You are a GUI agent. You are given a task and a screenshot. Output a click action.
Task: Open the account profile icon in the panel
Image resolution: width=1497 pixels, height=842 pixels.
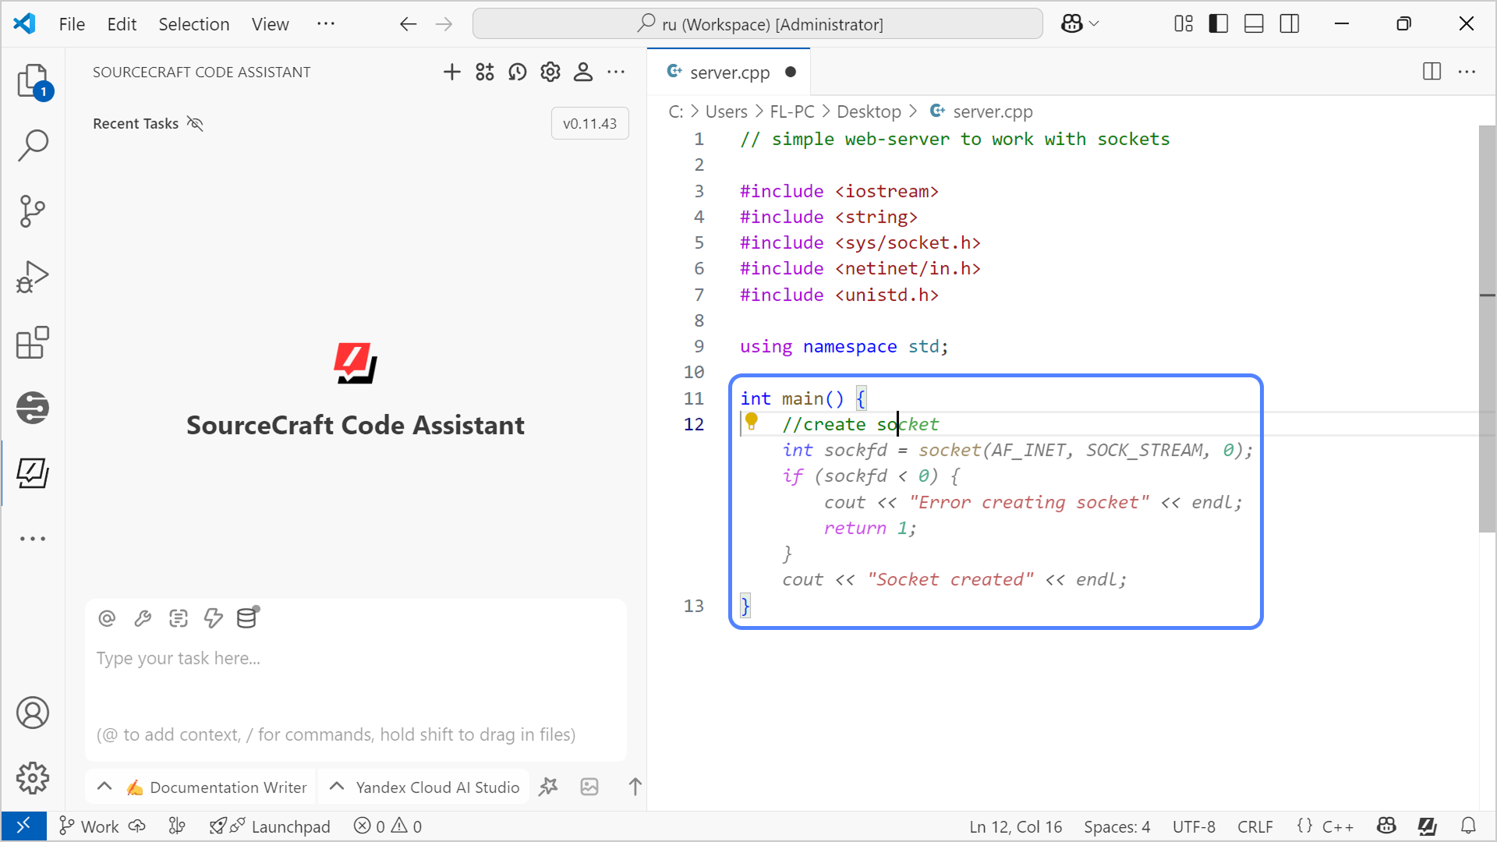583,72
